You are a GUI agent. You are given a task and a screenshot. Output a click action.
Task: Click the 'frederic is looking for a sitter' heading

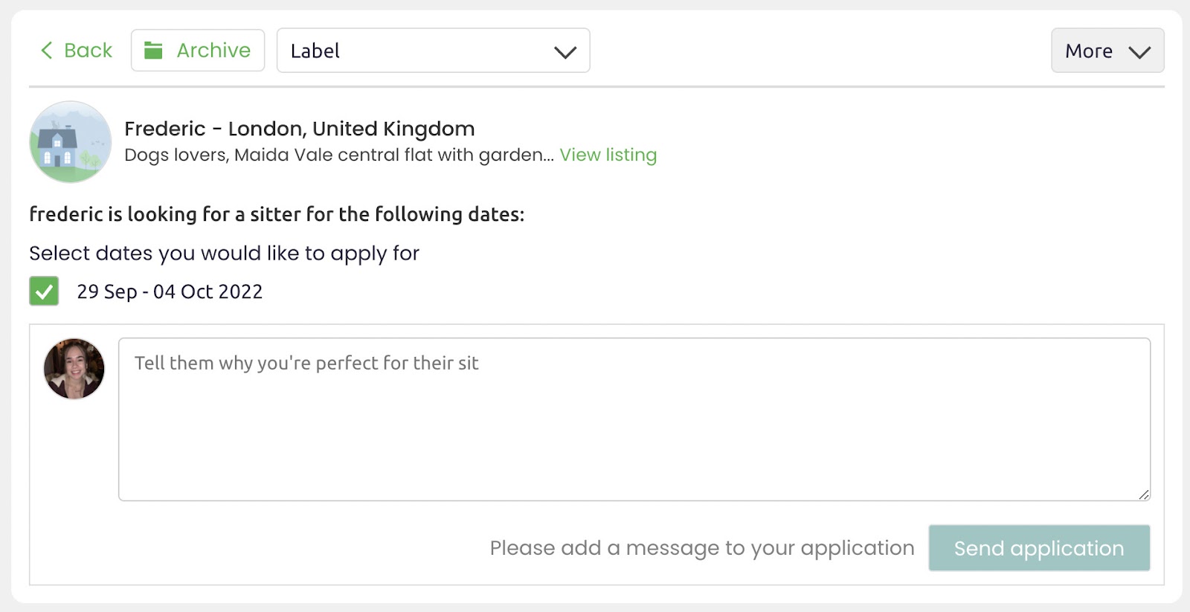pos(277,214)
